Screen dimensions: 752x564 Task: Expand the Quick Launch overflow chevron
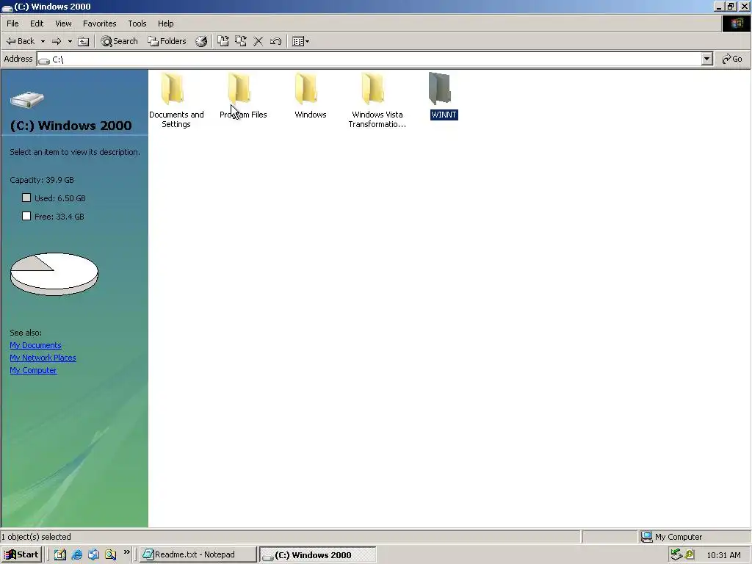pos(126,552)
